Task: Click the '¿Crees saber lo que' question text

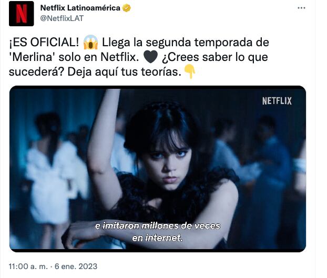Action: [215, 57]
